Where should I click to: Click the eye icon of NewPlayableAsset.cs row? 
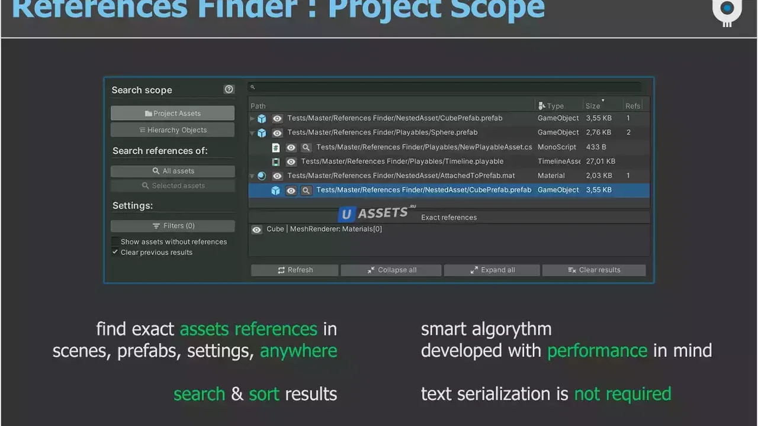click(291, 147)
